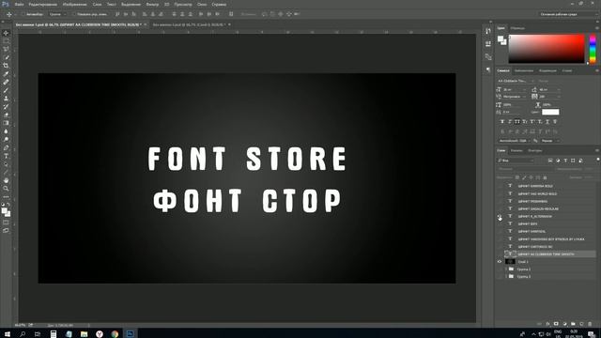Select the Horizontal Type tool
Screen dimensions: 601x338
[x=6, y=156]
